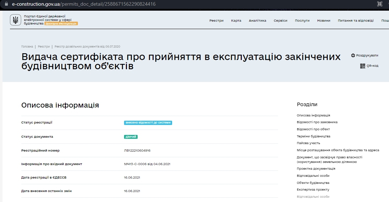Open the Реєстри menu

coord(216,21)
